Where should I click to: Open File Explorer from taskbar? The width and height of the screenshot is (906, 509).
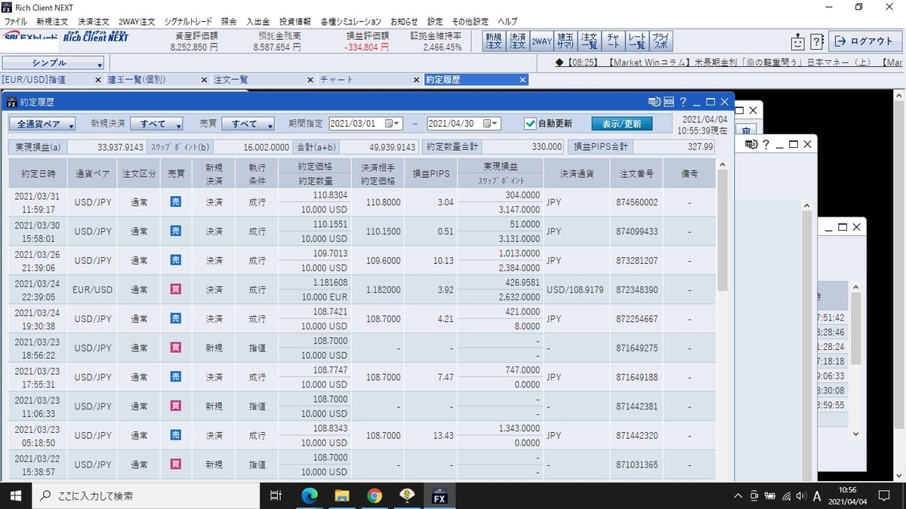point(342,495)
